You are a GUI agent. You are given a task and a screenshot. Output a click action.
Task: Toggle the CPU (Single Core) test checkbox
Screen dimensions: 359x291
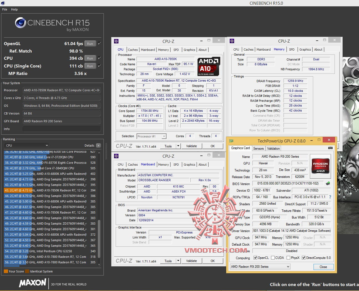99,66
